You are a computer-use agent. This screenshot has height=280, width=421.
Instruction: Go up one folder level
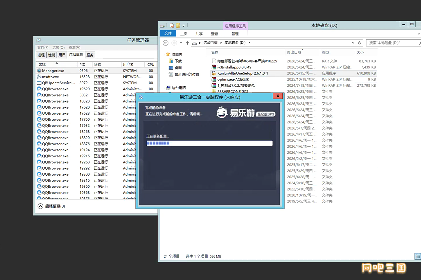(187, 43)
